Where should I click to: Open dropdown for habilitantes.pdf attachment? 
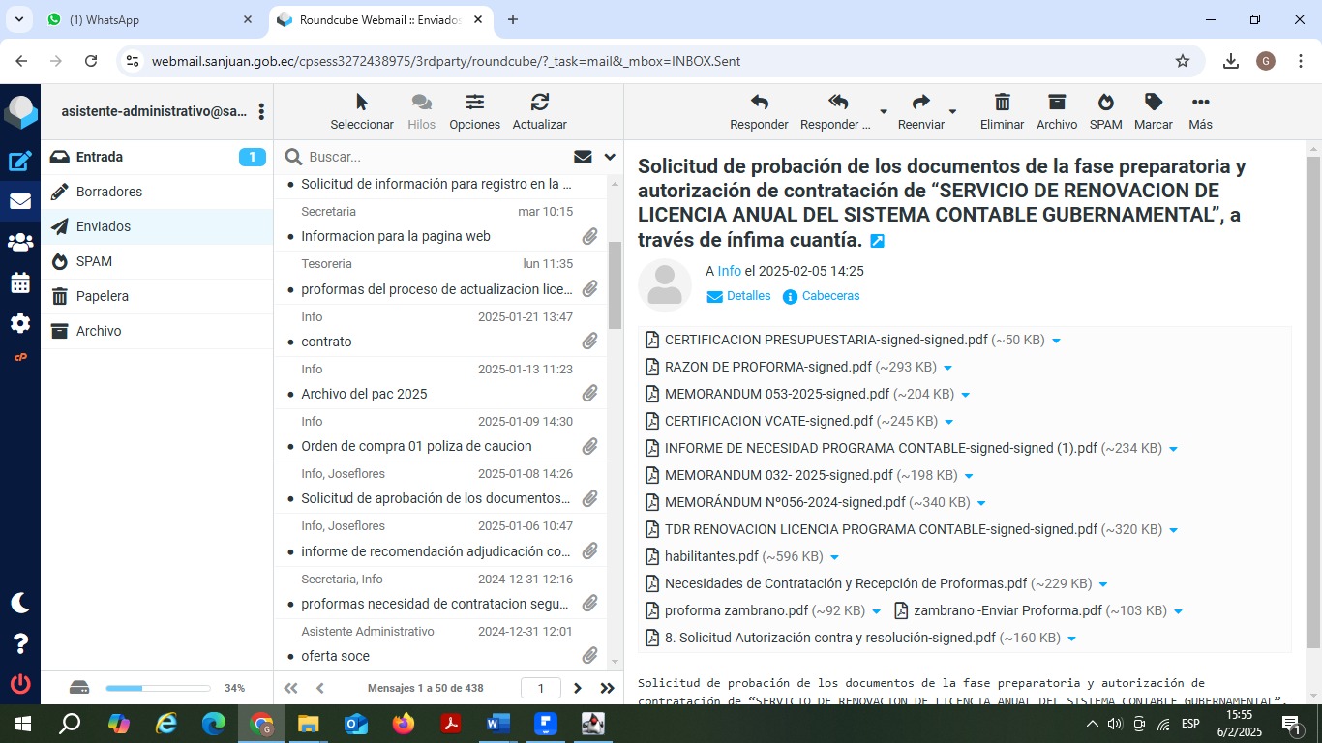[835, 557]
